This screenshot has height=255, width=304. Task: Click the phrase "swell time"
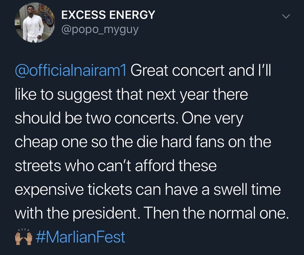point(250,189)
